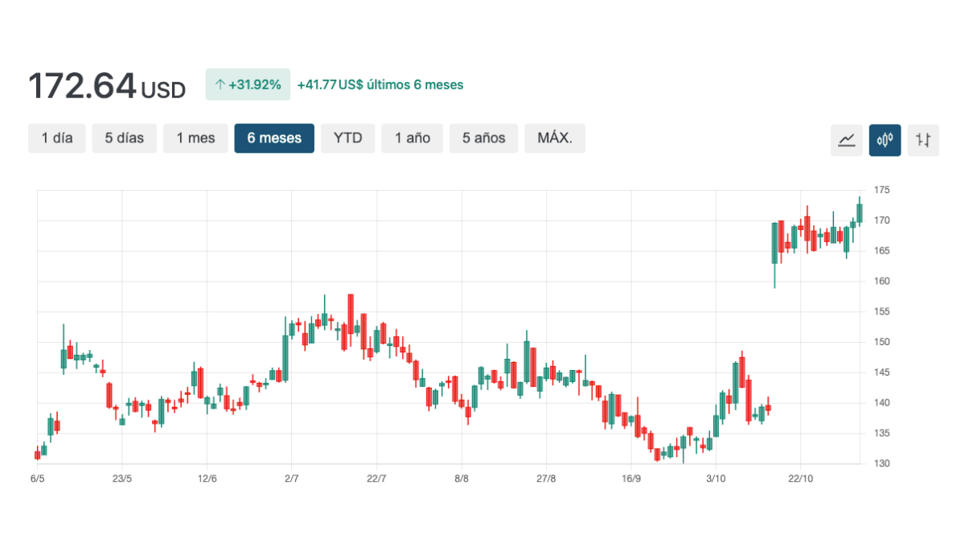Switch to line chart view
The image size is (965, 543).
(x=846, y=140)
